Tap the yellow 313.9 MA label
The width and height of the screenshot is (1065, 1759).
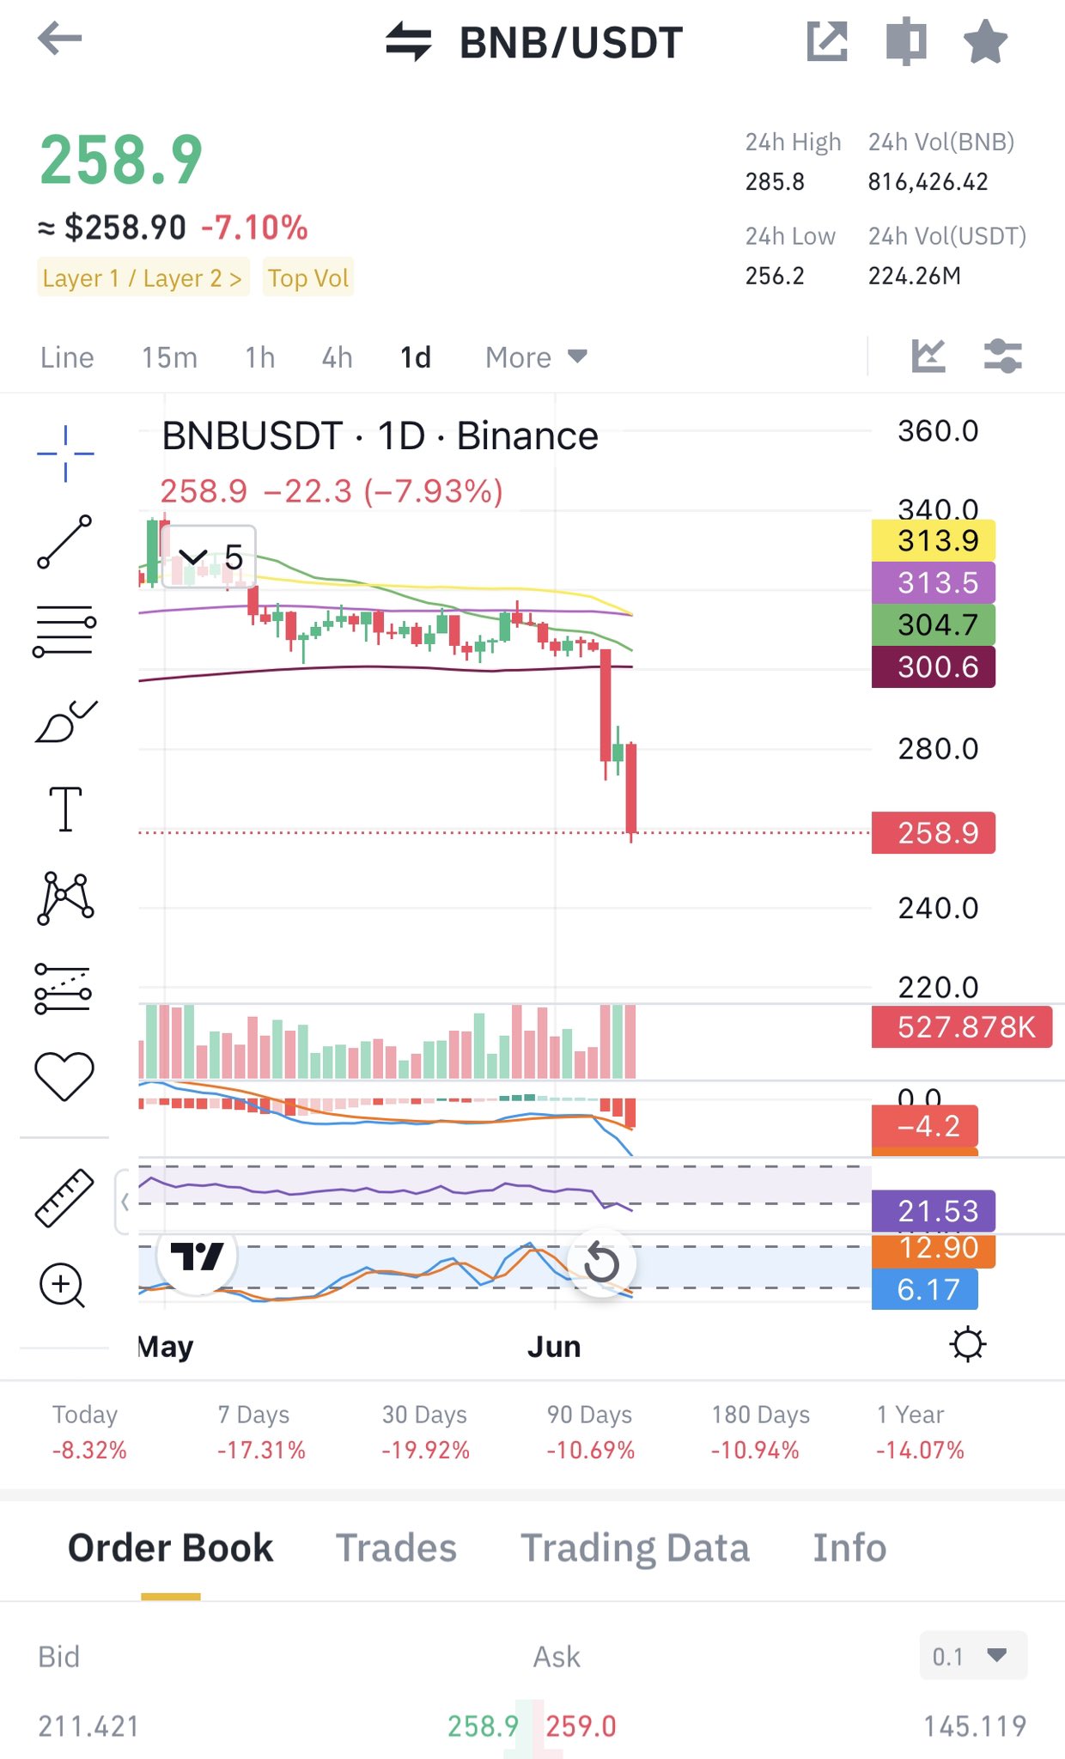(934, 540)
